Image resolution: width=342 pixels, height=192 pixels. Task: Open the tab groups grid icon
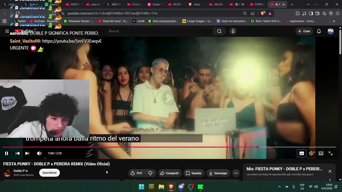(x=4, y=21)
